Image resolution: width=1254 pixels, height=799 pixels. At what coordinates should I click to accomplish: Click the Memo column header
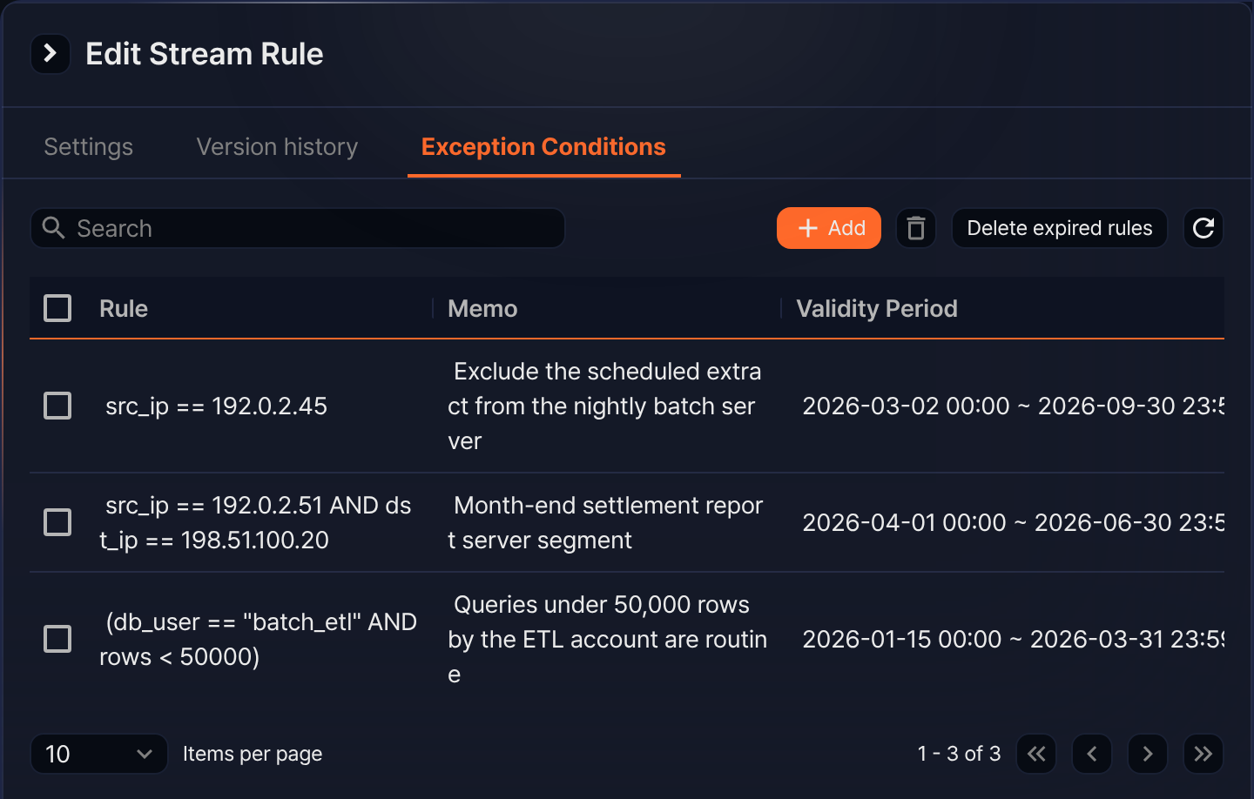point(482,308)
